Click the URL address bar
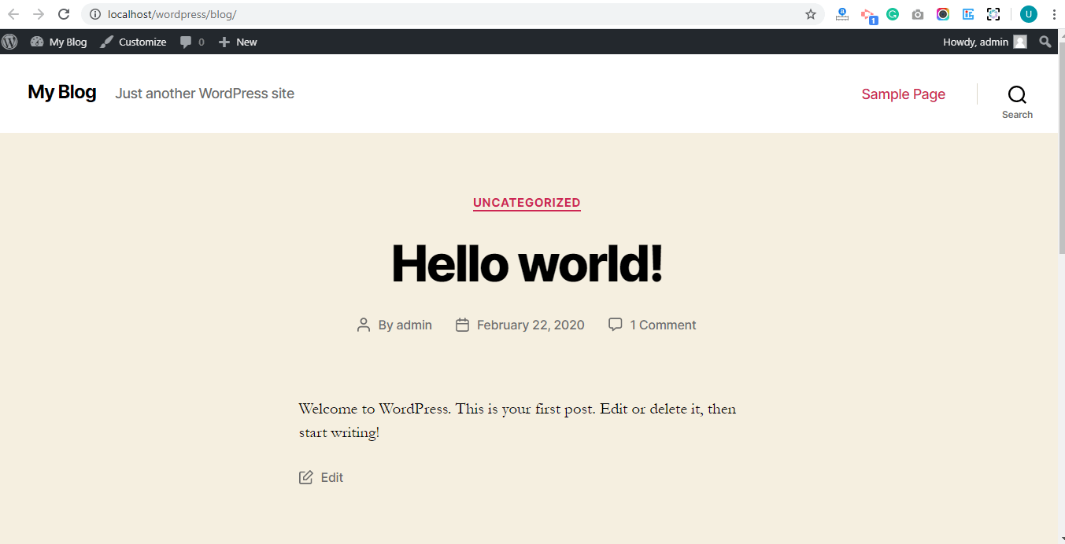Image resolution: width=1065 pixels, height=544 pixels. coord(441,14)
